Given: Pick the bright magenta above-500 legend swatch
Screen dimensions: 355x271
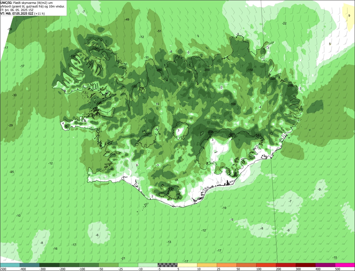Looking at the screenshot, I should pos(345,265).
